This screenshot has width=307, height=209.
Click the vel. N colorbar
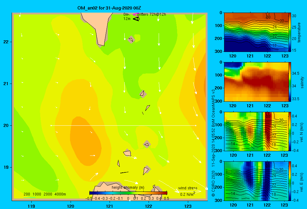point(290,131)
